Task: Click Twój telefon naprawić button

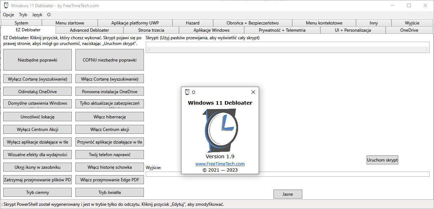Action: 110,154
